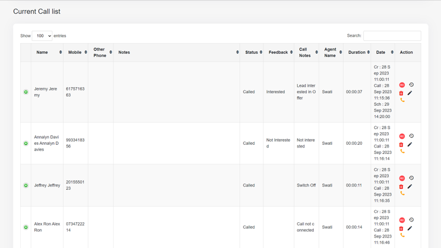The width and height of the screenshot is (441, 248).
Task: Expand green plus for Alex Ron row
Action: (26, 227)
